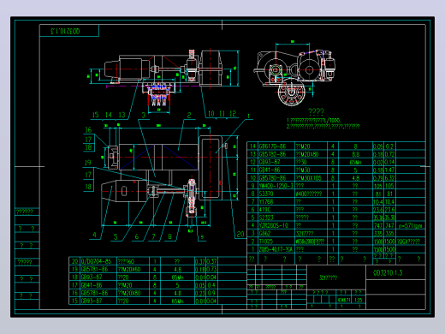Select the ZQ85-40.17-3CA reducer code cell
Image resolution: width=445 pixels, height=334 pixels.
[276, 249]
